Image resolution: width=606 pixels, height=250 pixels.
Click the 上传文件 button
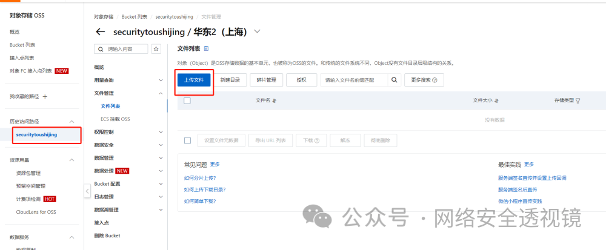coord(194,80)
